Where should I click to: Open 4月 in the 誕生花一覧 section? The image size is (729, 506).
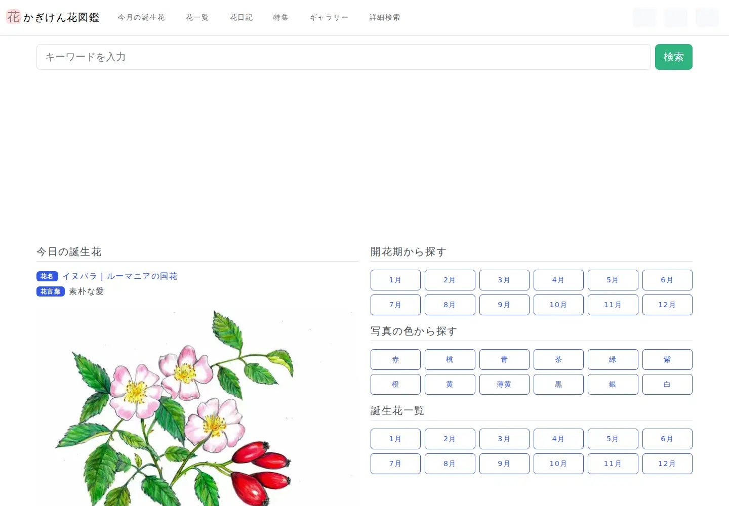558,439
